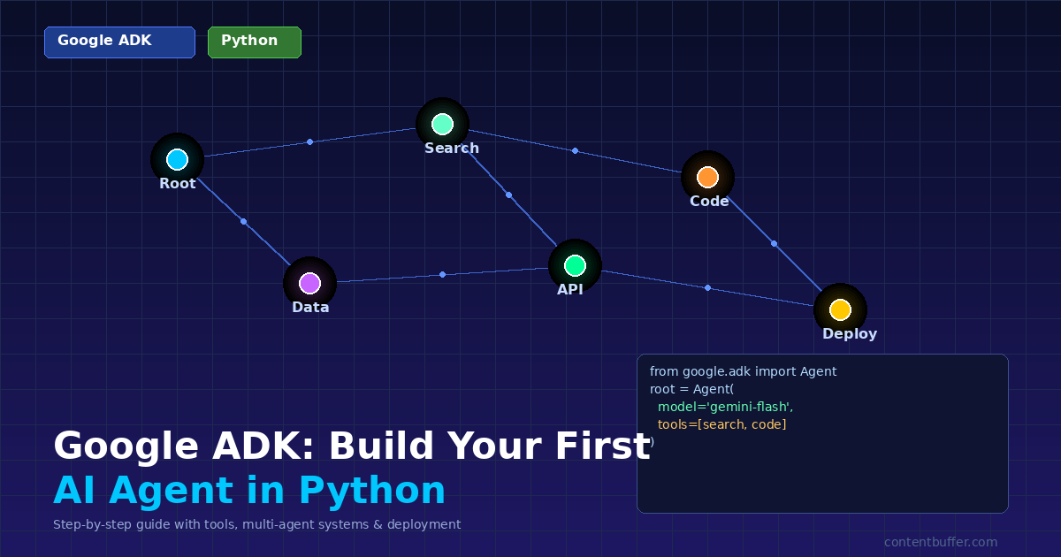Image resolution: width=1061 pixels, height=557 pixels.
Task: Select the API node
Action: click(x=576, y=263)
